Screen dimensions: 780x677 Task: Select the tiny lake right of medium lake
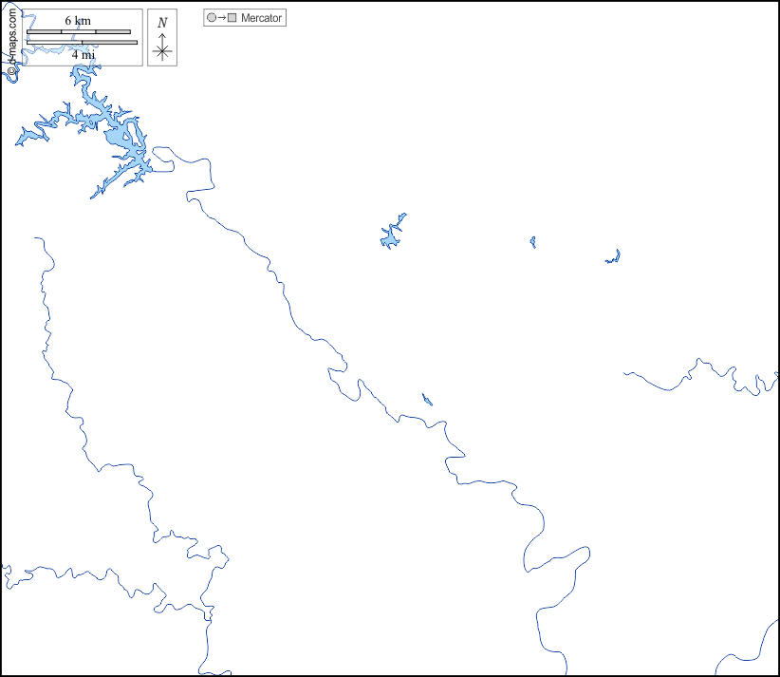pyautogui.click(x=533, y=242)
